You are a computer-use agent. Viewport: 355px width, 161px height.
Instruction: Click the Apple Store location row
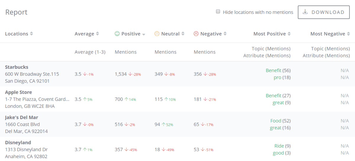(x=18, y=92)
